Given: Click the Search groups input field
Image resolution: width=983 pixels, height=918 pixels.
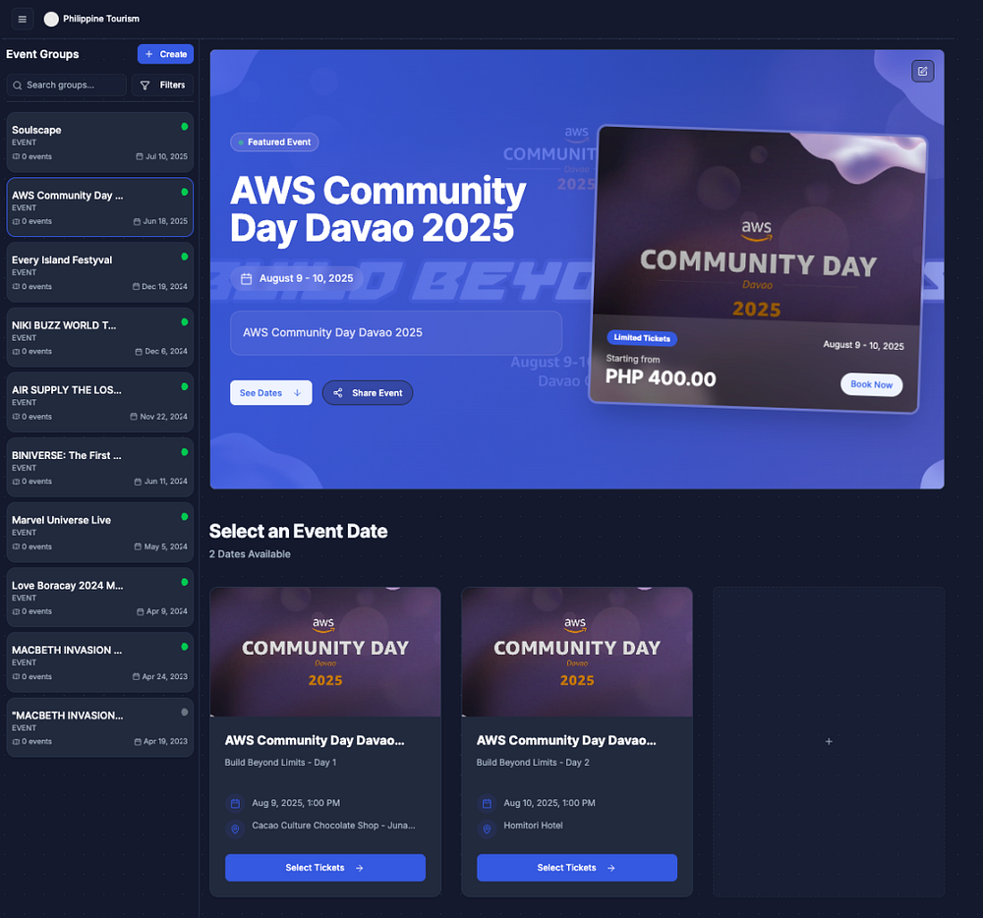Looking at the screenshot, I should click(67, 86).
